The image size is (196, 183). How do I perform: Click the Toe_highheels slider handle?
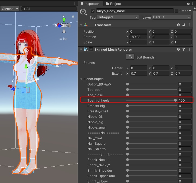coord(175,100)
